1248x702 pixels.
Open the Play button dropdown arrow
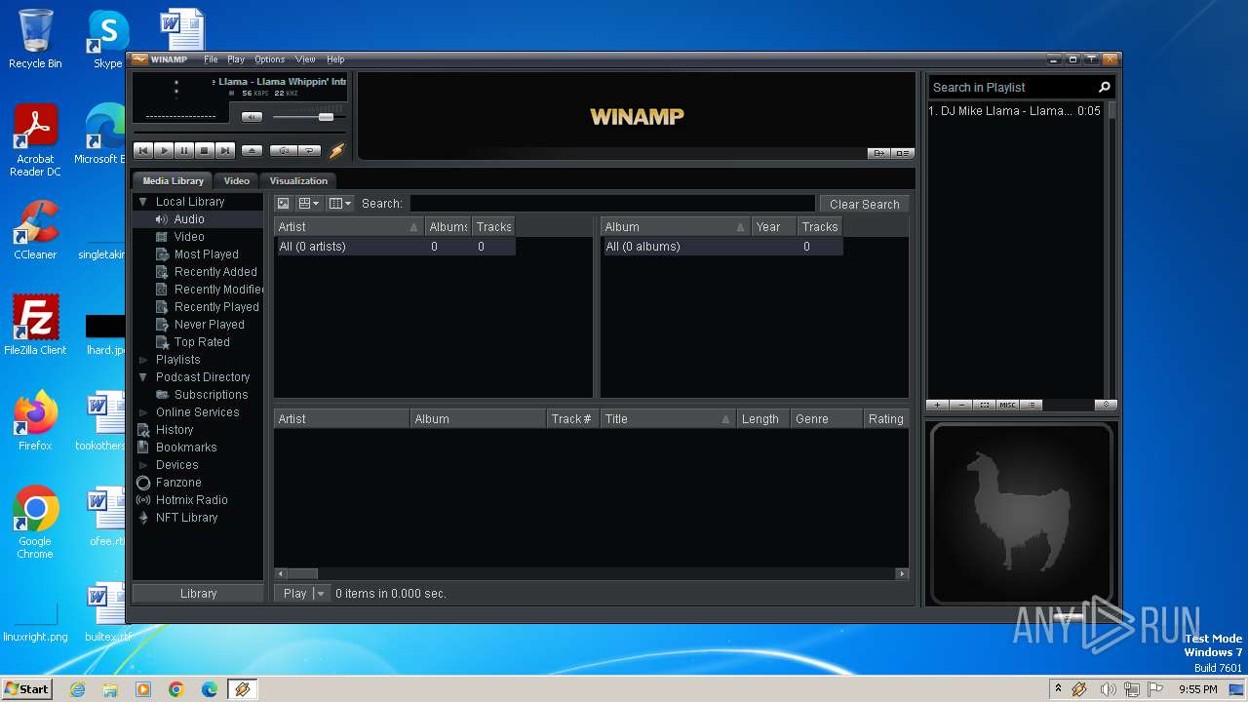pyautogui.click(x=321, y=593)
